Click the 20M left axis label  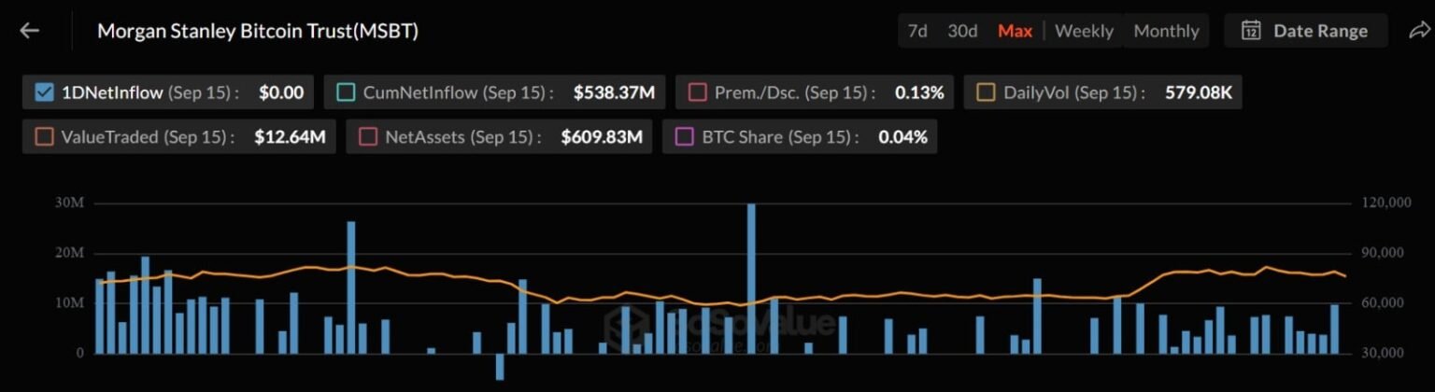click(x=70, y=253)
